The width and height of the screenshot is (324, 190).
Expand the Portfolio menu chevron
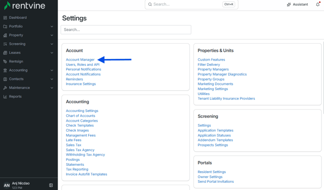click(52, 27)
